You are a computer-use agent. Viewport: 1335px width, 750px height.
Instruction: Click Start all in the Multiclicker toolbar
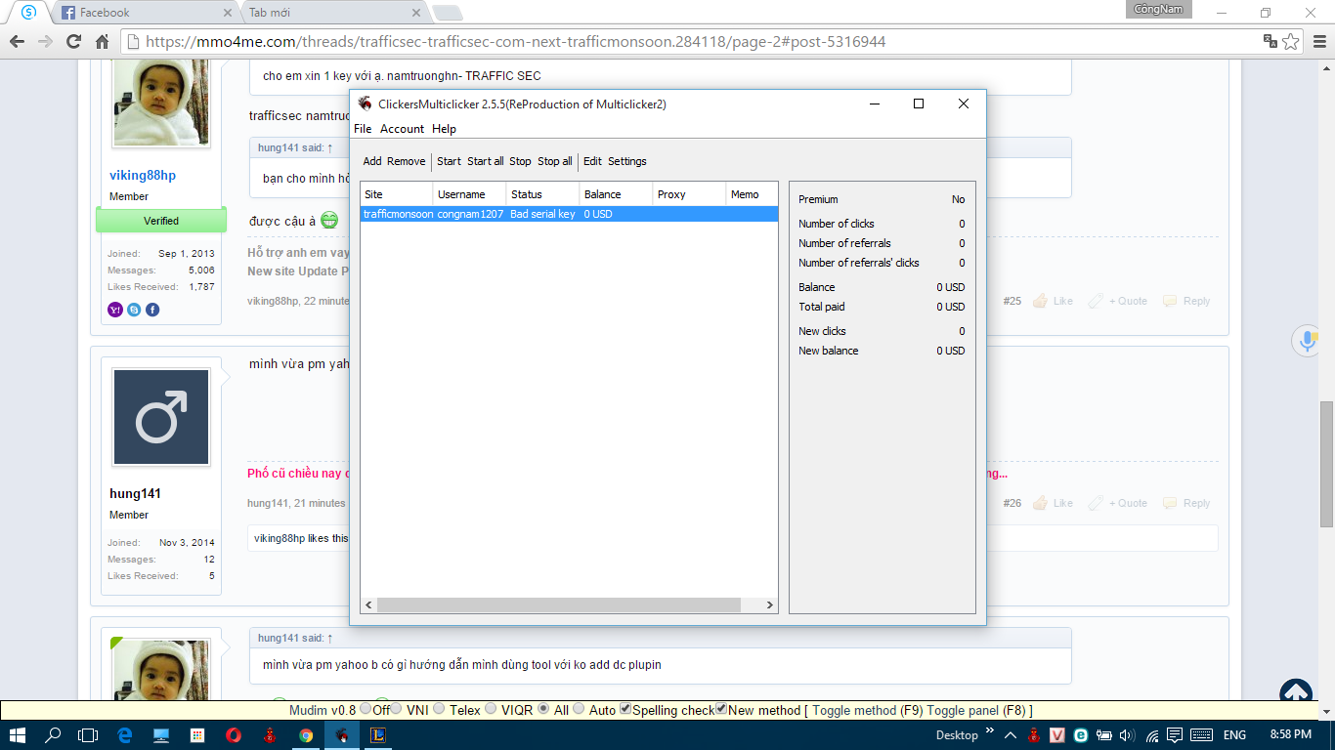click(486, 161)
